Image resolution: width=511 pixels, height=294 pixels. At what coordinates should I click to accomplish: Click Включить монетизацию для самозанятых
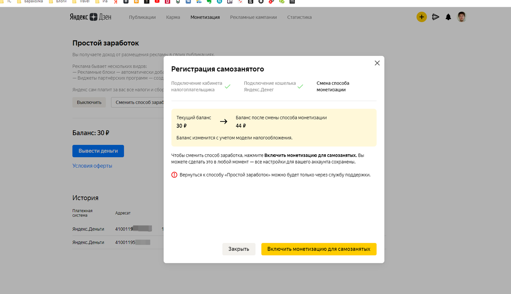click(x=319, y=249)
